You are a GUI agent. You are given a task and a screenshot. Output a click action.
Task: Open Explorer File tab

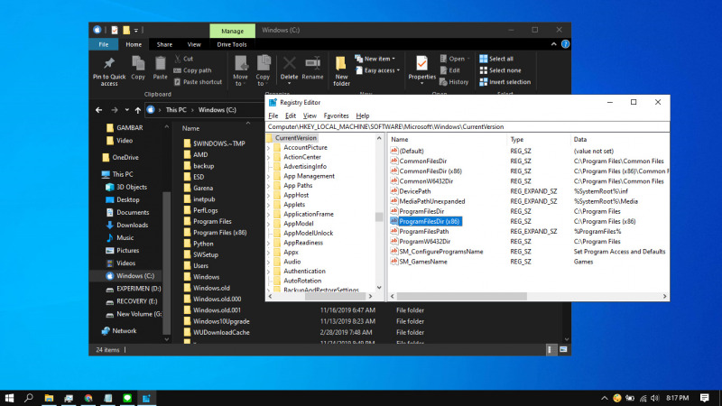[x=104, y=44]
